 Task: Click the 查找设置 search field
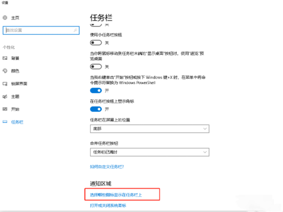click(x=41, y=30)
